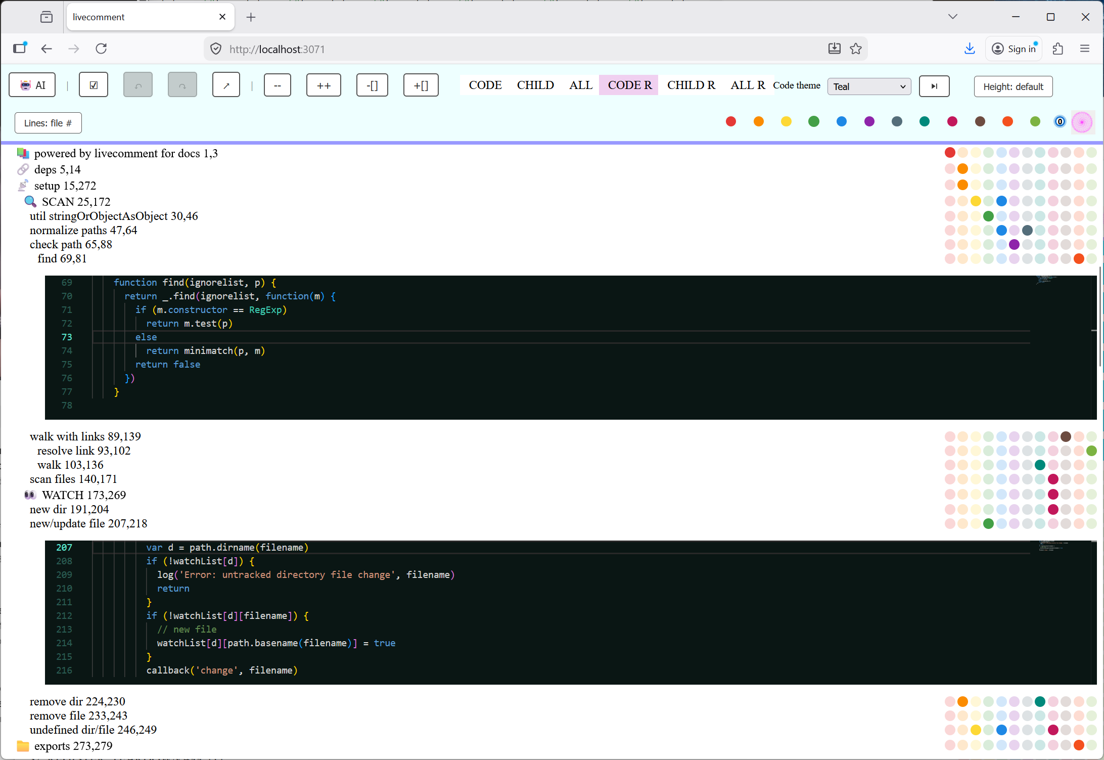
Task: Expand 'scan files 140,171' section
Action: coord(73,479)
